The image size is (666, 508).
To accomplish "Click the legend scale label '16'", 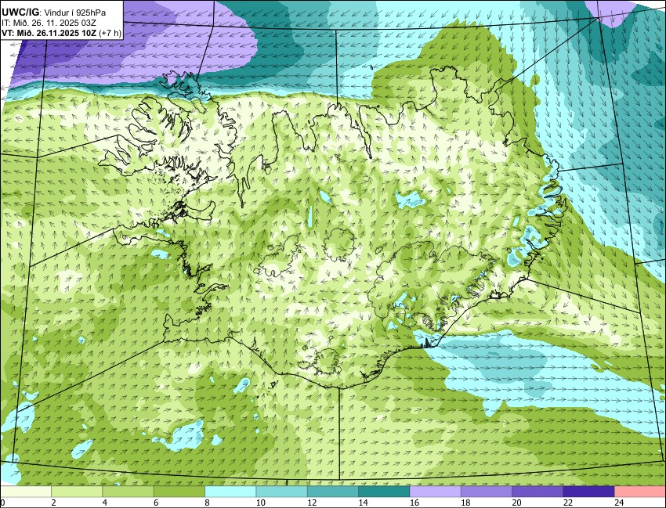I will click(414, 503).
